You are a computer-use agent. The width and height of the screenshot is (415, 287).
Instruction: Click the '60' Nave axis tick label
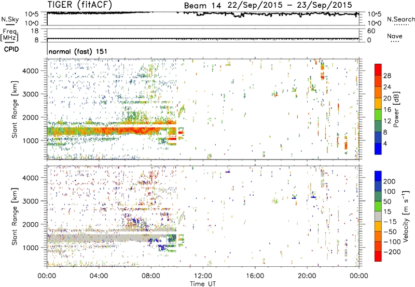[371, 31]
